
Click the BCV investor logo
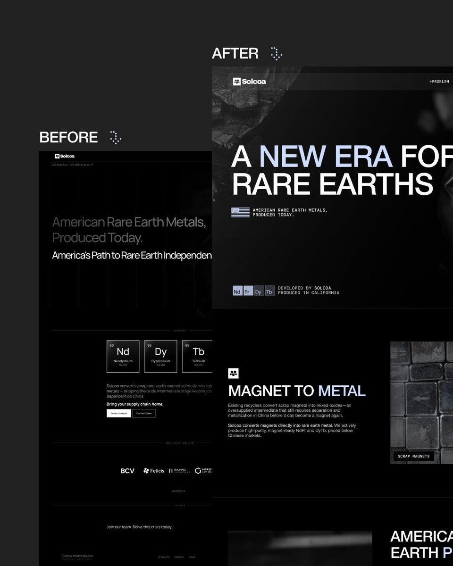pyautogui.click(x=127, y=471)
